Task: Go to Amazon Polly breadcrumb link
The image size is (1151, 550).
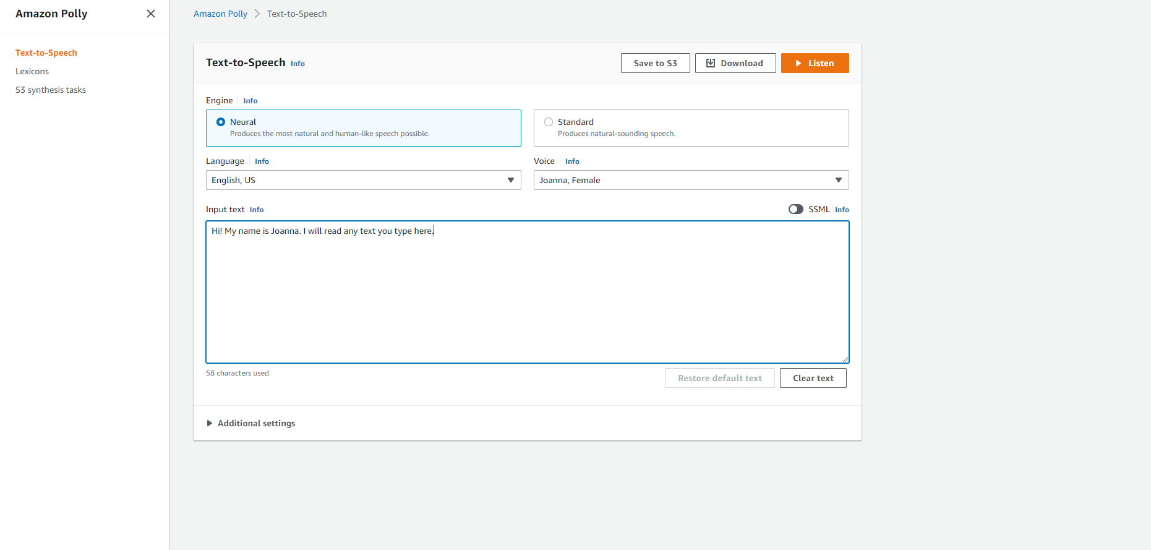Action: (220, 14)
